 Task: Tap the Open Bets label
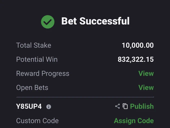32,87
